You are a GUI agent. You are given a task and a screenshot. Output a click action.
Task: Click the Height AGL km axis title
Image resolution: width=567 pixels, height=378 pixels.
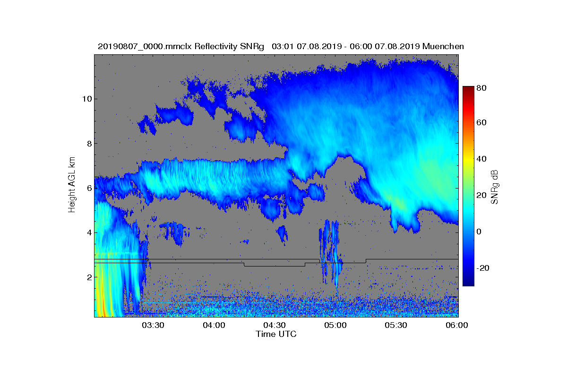pyautogui.click(x=72, y=186)
